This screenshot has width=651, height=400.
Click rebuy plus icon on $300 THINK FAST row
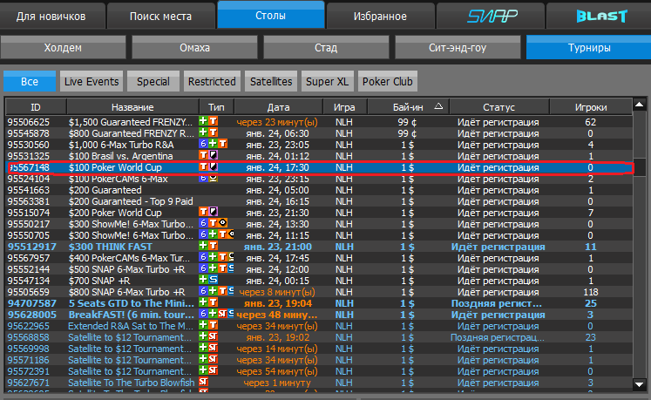[x=203, y=245]
